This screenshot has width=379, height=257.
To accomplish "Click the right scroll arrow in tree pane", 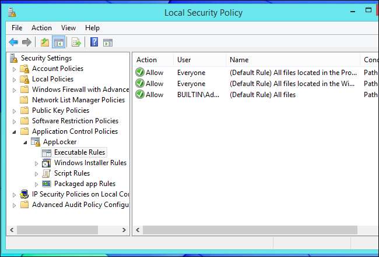I will click(124, 230).
